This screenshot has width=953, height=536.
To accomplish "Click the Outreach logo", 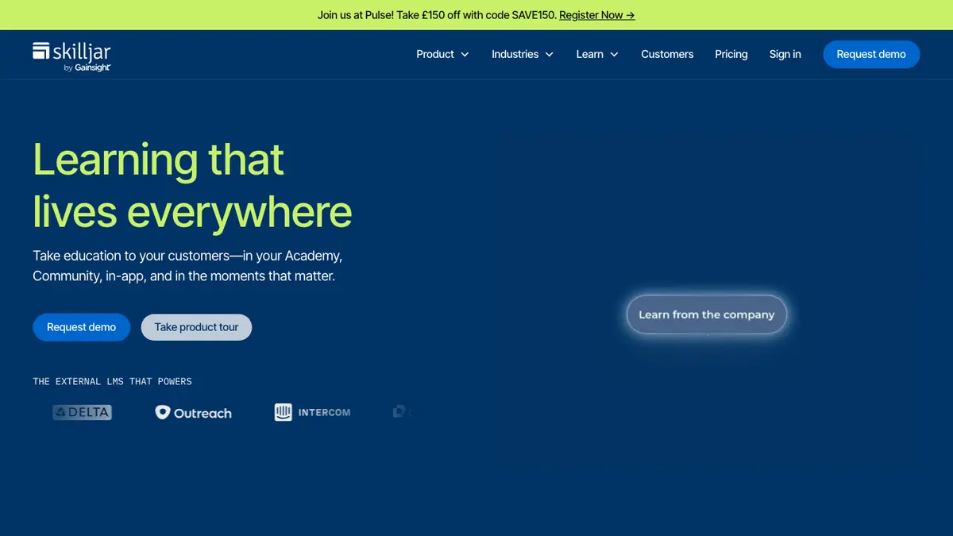I will point(193,413).
